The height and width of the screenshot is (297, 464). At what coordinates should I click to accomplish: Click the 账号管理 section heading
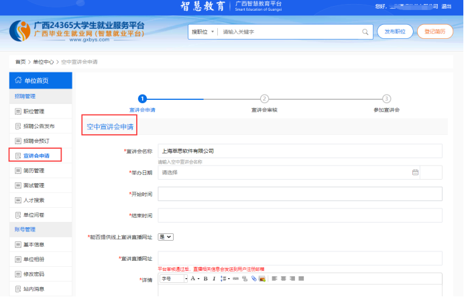[25, 229]
